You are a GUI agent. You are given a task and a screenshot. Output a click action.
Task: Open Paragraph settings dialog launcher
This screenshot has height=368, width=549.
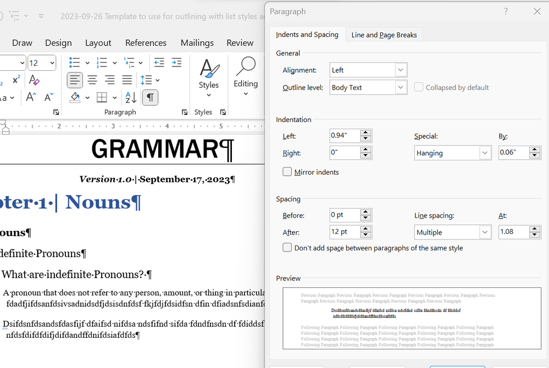click(x=185, y=112)
